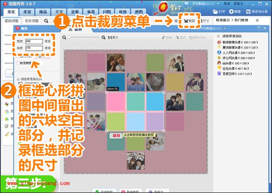Click the couple photo at heart bottom tip
Viewport: 272px width, 193px height.
coord(136,161)
